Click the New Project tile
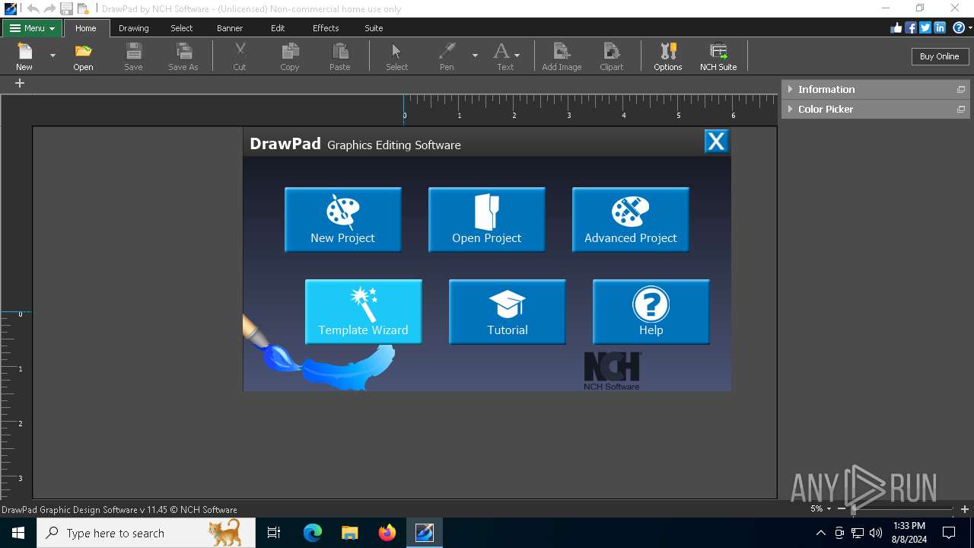Viewport: 974px width, 548px height. (343, 219)
